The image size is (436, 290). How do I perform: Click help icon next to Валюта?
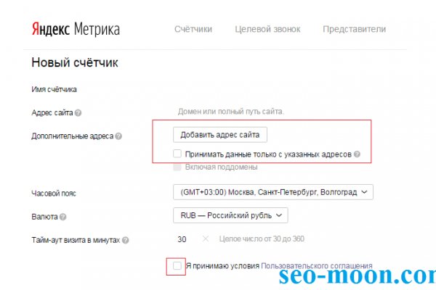pos(63,216)
